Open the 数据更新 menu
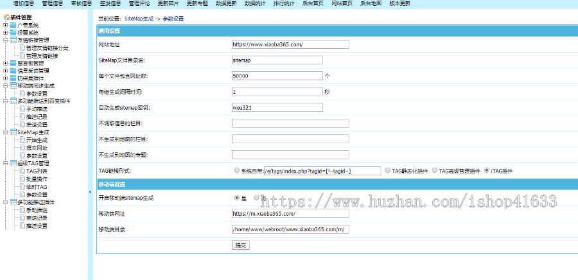The width and height of the screenshot is (578, 280). 226,4
